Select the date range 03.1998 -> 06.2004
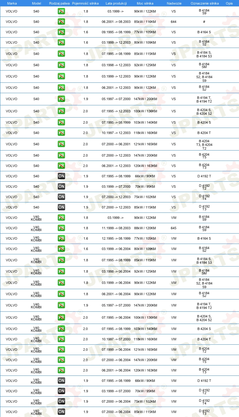Viewport: 239px width, 417px height. [x=116, y=272]
